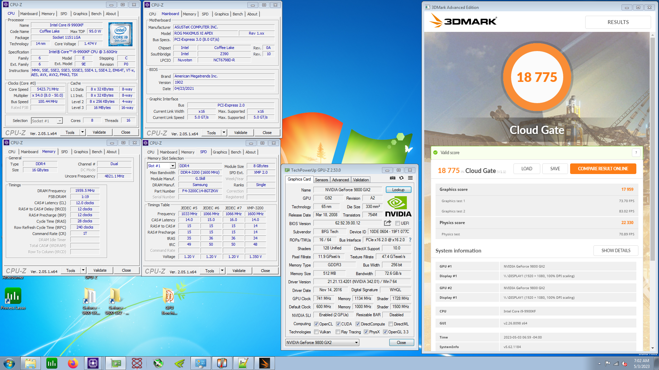
Task: Click the Valid score question mark in 3DMark
Action: [x=636, y=153]
